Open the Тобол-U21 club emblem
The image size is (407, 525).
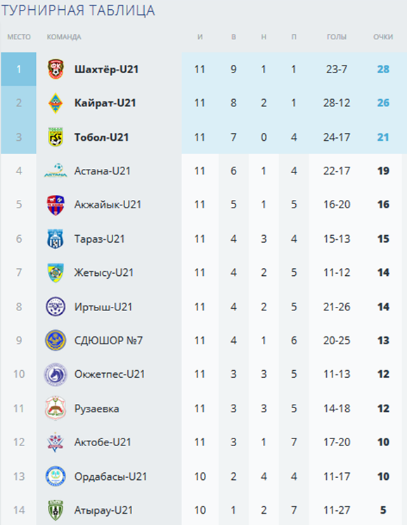click(x=56, y=137)
